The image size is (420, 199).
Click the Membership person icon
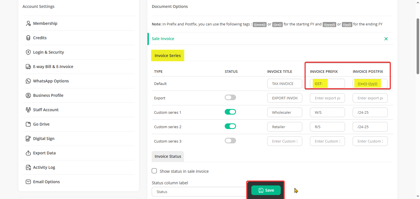point(28,23)
